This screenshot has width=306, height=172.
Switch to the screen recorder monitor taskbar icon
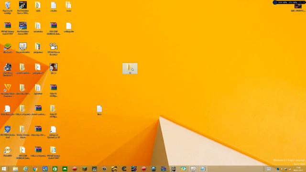(x=193, y=169)
